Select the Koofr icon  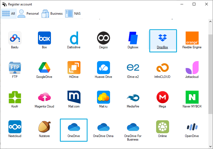pos(15,97)
